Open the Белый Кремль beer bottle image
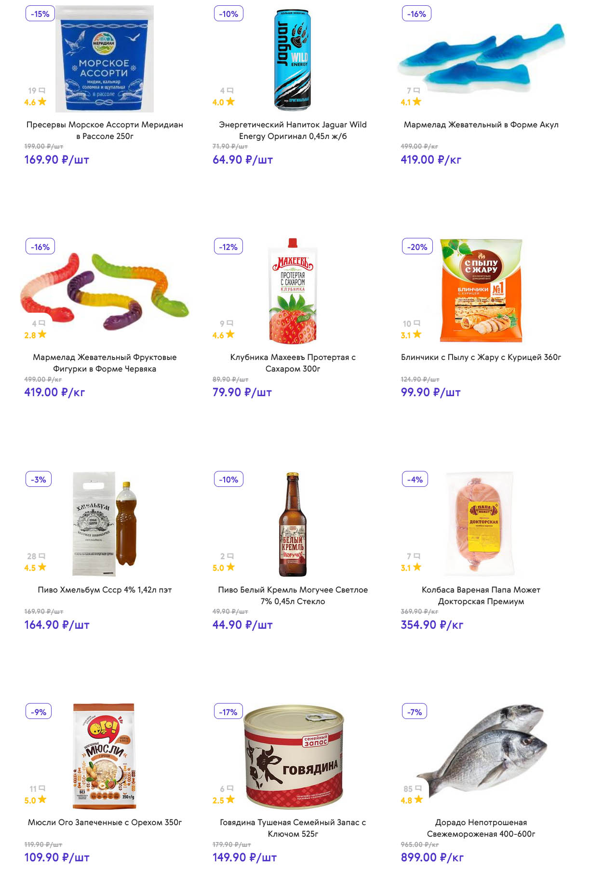Screen dimensions: 590x870 point(293,524)
